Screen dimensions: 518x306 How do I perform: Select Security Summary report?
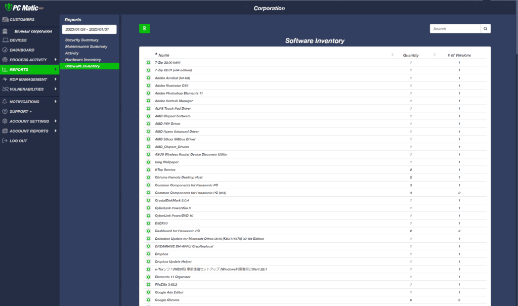pyautogui.click(x=81, y=40)
